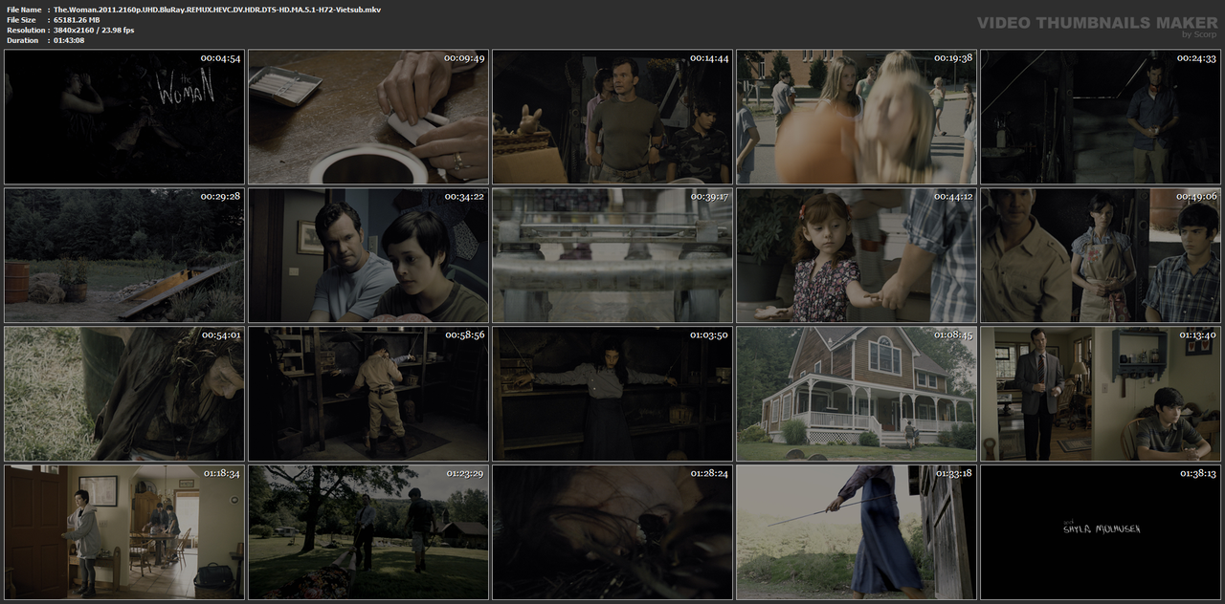Open the thumbnail timestamped 01:33:18
The height and width of the screenshot is (604, 1225).
(x=857, y=532)
